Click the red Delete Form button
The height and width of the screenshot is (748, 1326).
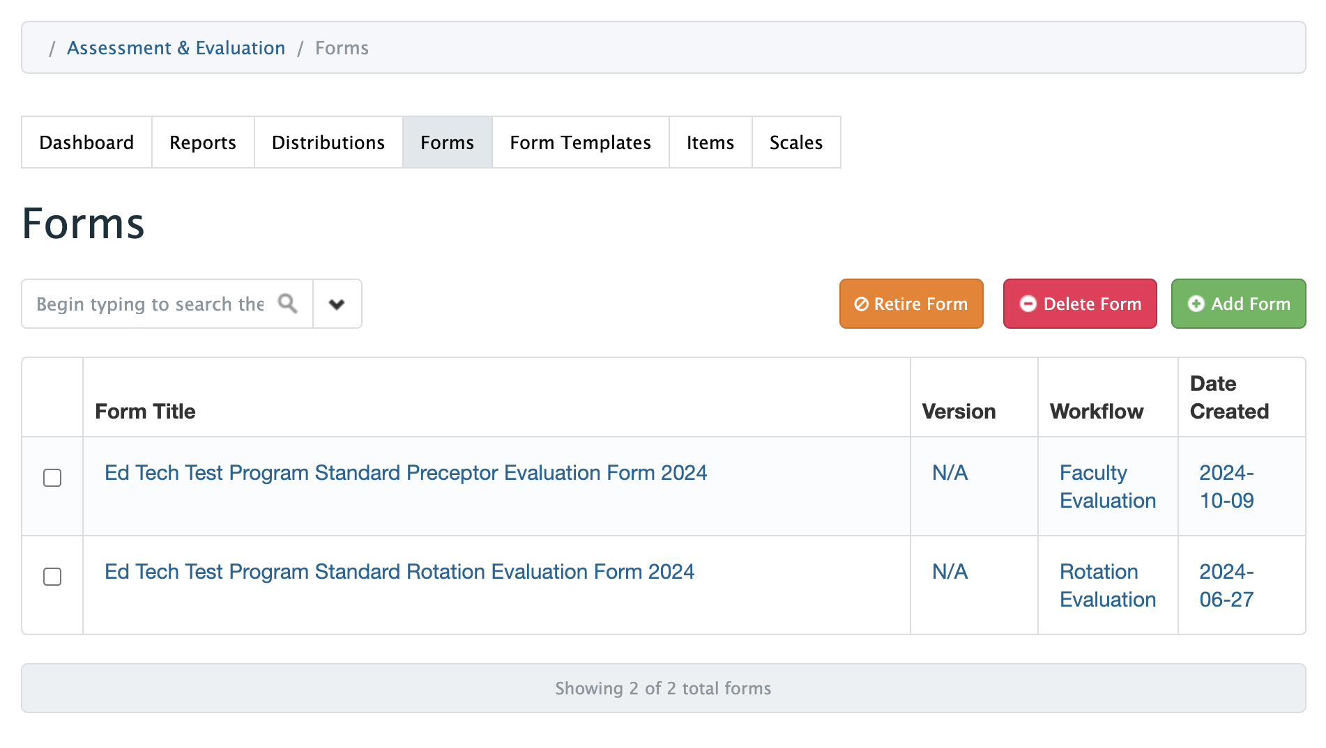1079,304
